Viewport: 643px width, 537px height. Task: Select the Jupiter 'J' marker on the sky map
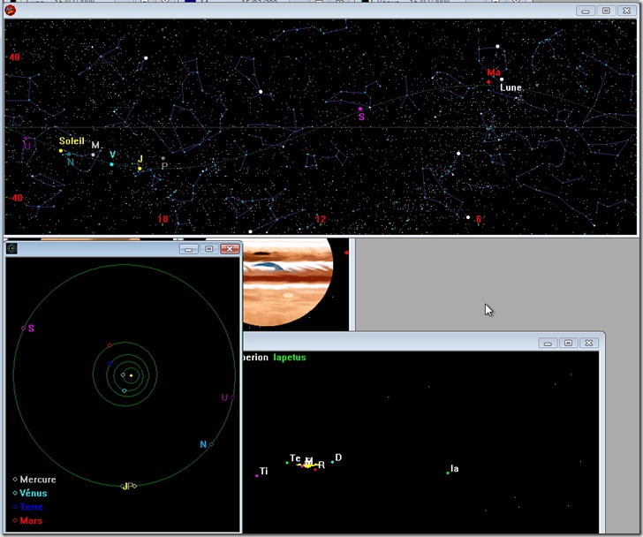pyautogui.click(x=140, y=168)
